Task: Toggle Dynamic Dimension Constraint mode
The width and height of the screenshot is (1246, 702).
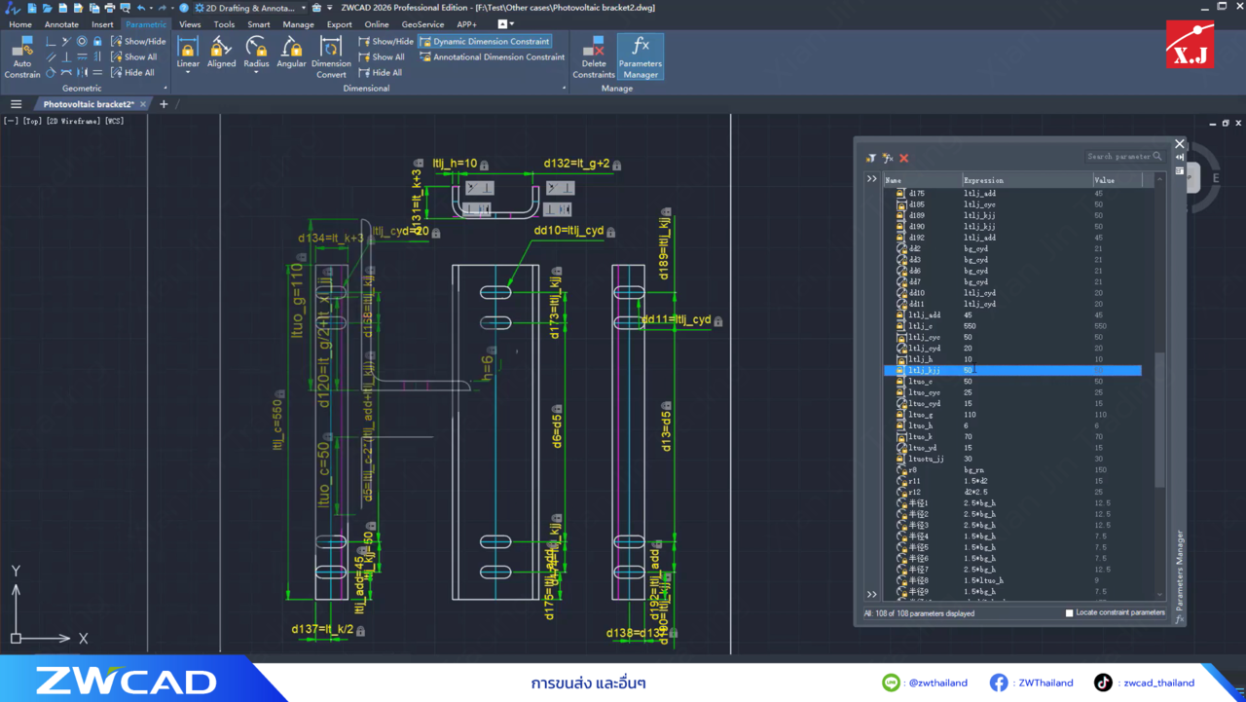Action: [x=486, y=42]
